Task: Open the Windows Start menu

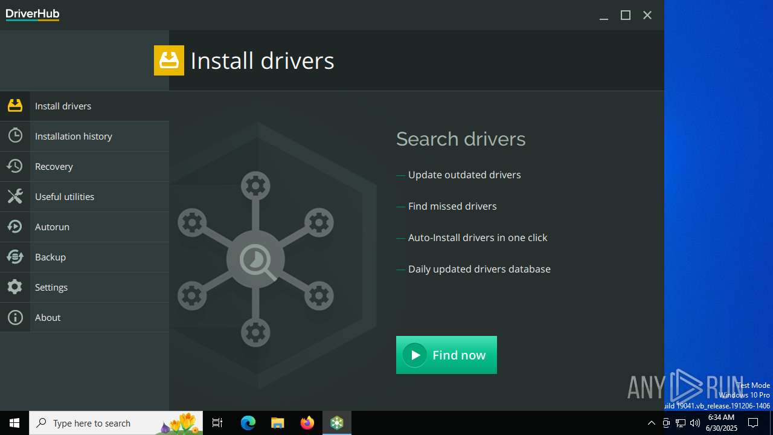Action: 14,423
